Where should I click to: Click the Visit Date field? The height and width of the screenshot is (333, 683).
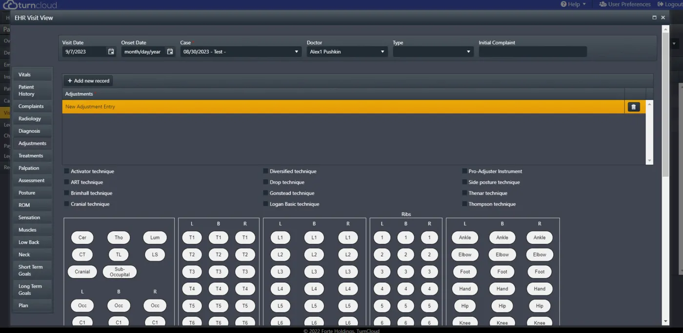85,52
